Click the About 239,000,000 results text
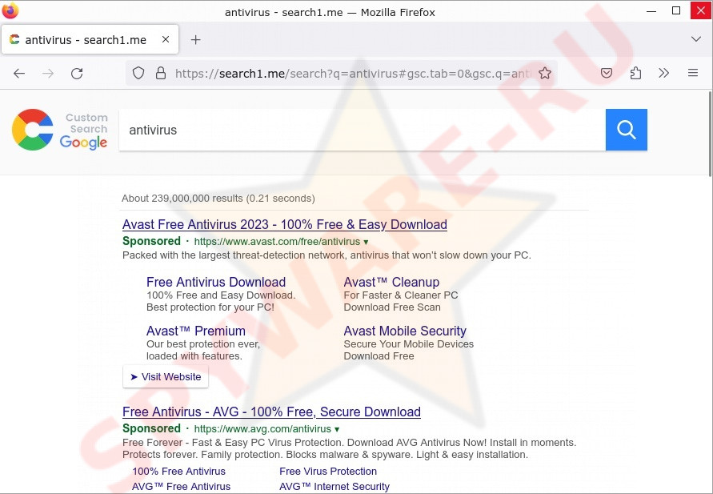Image resolution: width=713 pixels, height=494 pixels. pyautogui.click(x=218, y=199)
